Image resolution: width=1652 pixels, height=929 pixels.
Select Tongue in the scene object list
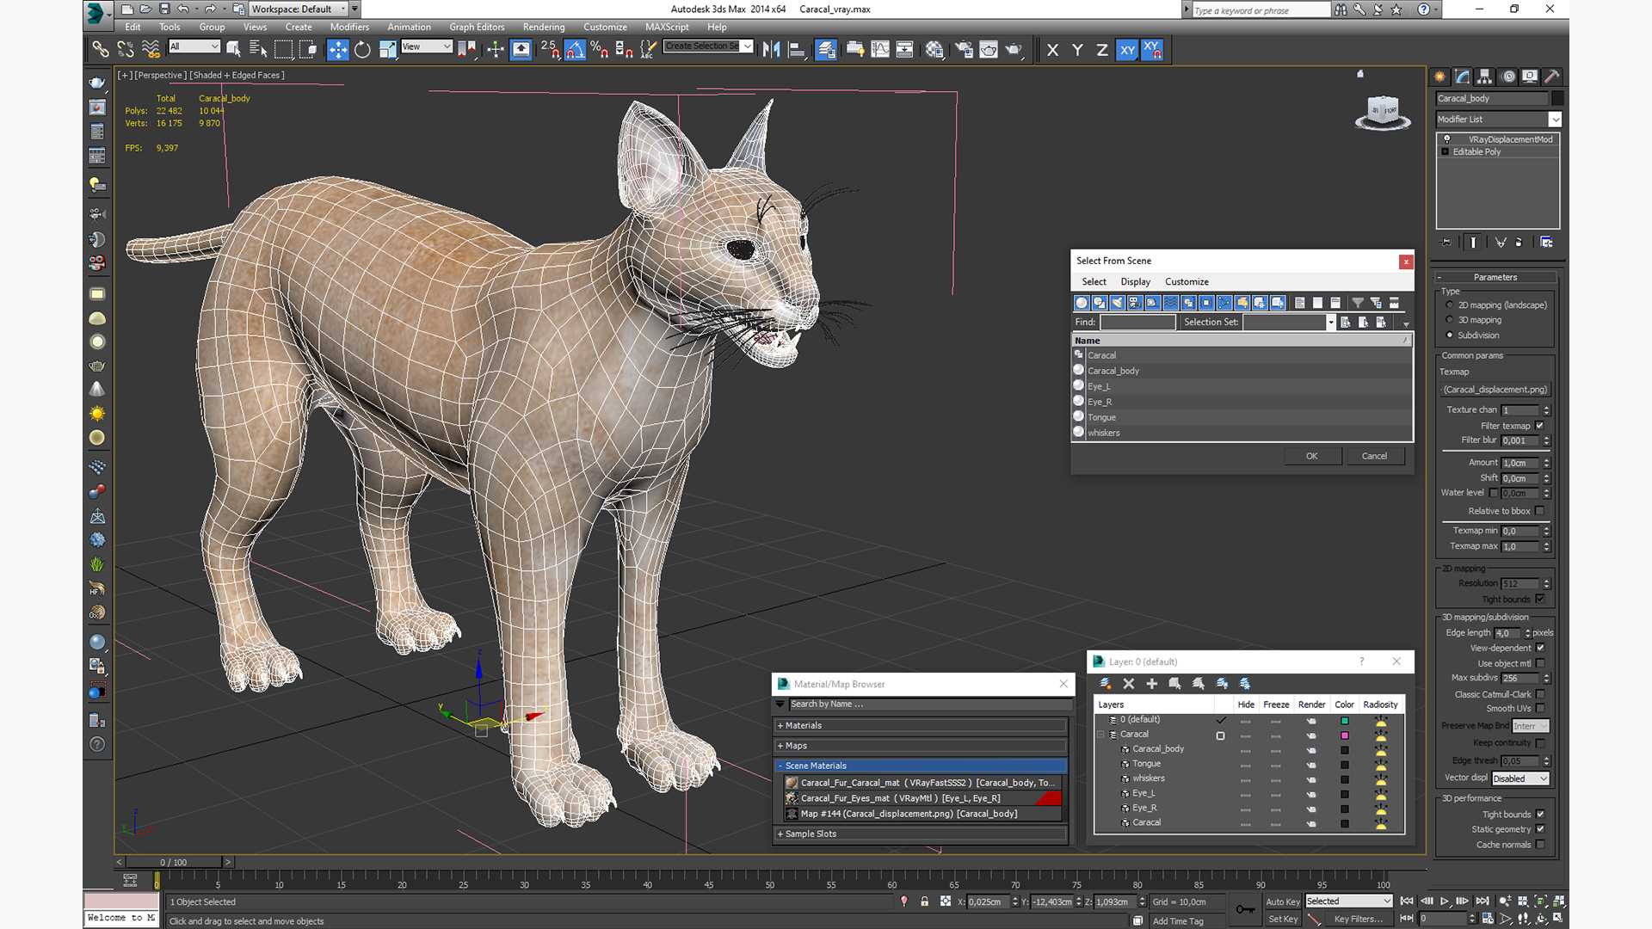(x=1101, y=417)
